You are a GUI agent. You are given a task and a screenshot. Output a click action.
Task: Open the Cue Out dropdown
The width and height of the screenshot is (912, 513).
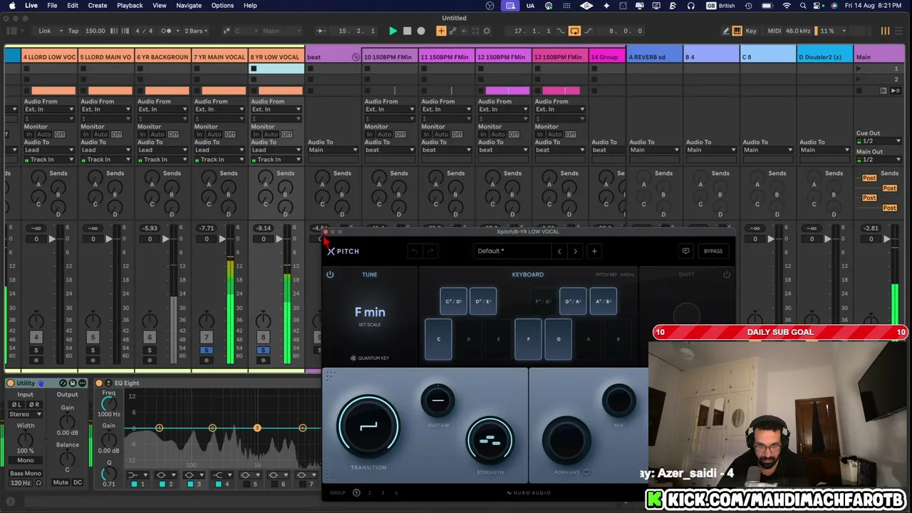(x=879, y=141)
